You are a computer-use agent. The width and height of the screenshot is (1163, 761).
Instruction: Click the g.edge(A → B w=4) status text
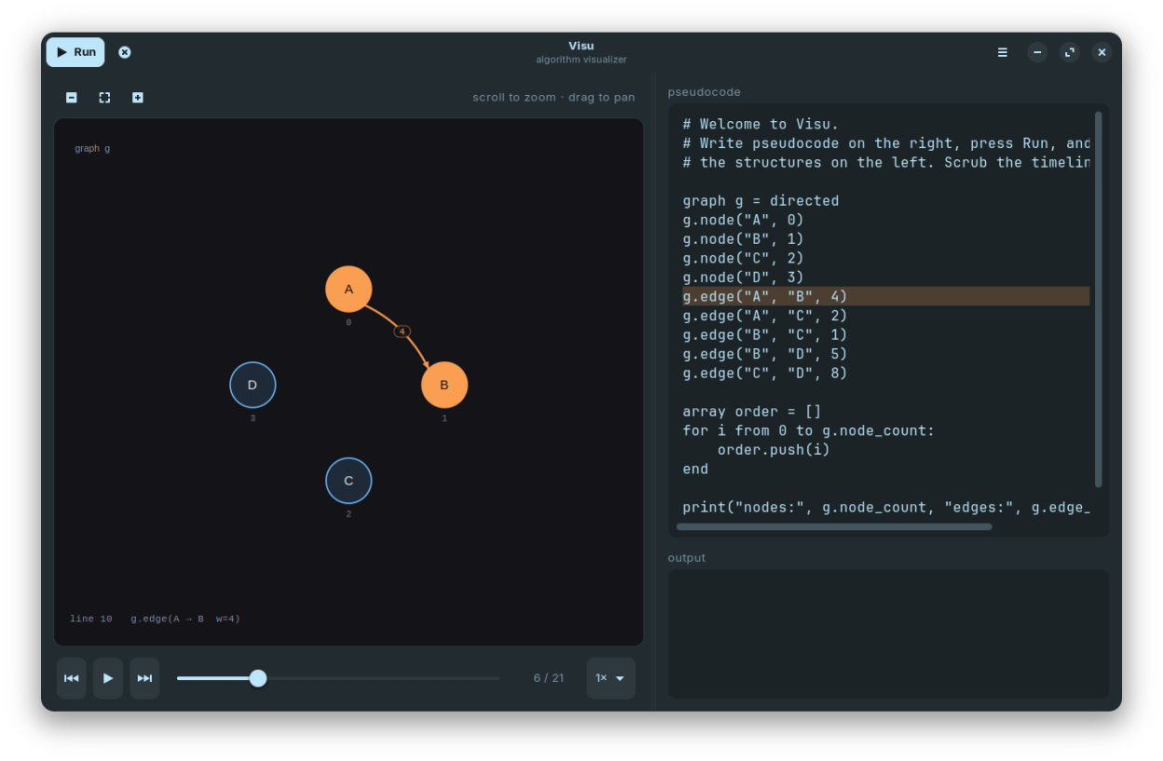(185, 618)
